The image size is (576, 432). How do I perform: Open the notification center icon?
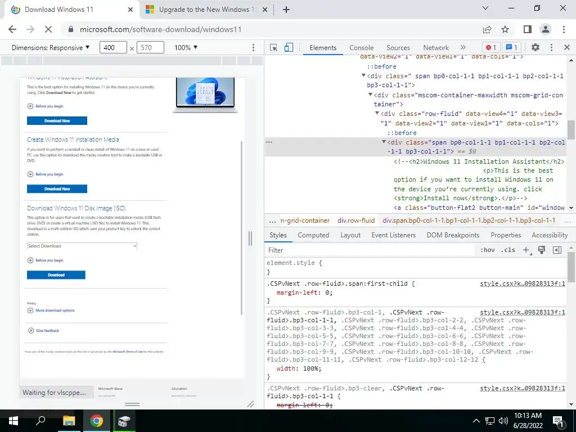559,421
